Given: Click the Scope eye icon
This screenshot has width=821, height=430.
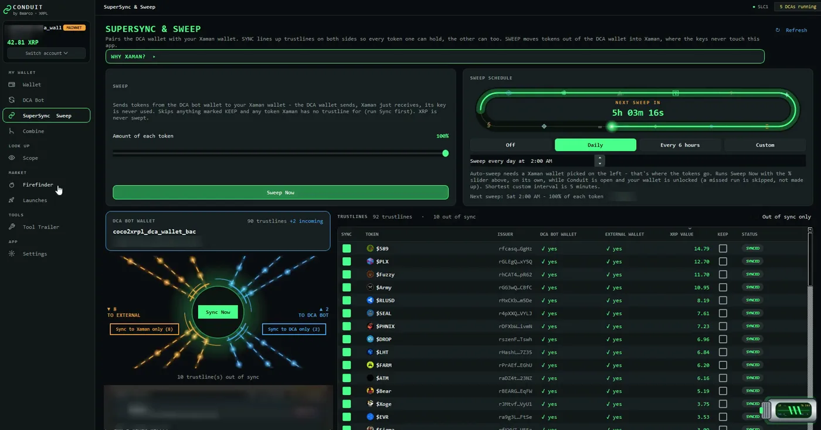Looking at the screenshot, I should tap(12, 158).
